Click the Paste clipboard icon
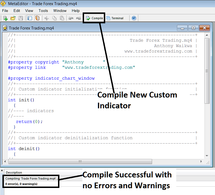 62,18
